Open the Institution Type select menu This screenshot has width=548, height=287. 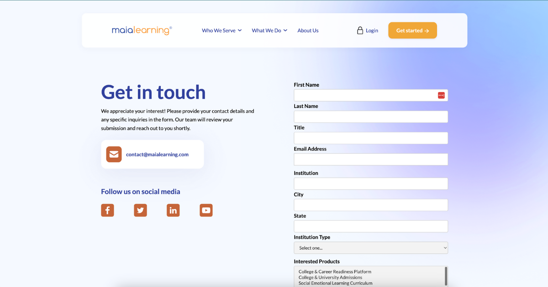tap(370, 247)
